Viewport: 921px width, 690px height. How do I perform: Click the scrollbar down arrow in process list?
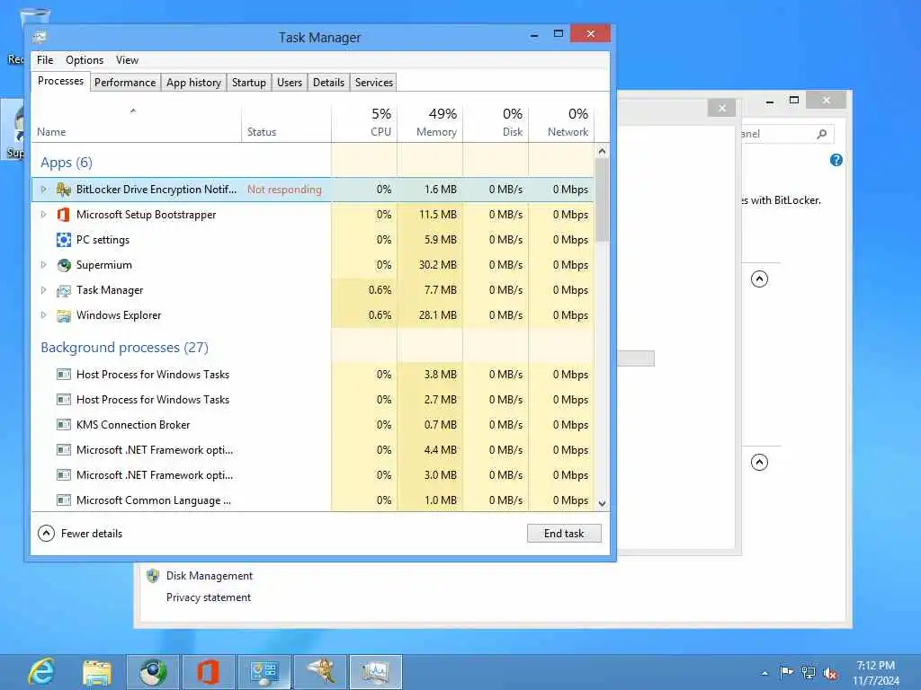[x=602, y=503]
